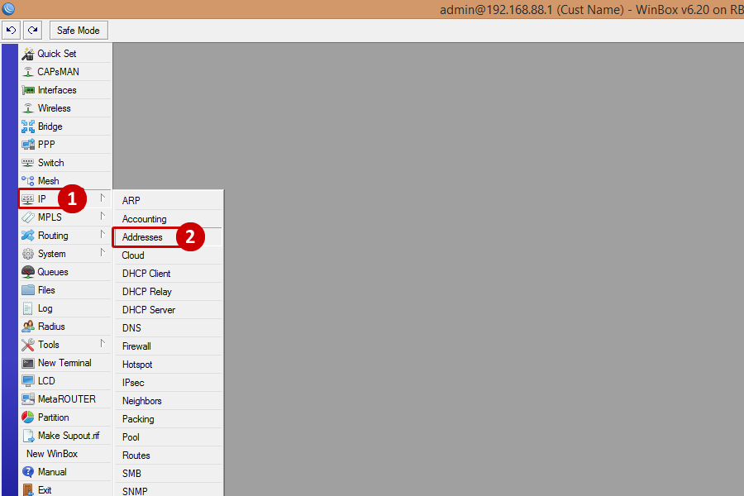Screen dimensions: 744x496
Task: Choose Hotspot in IP submenu
Action: [169, 365]
